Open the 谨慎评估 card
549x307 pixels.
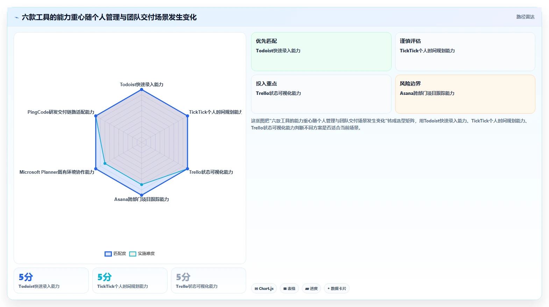tap(465, 52)
